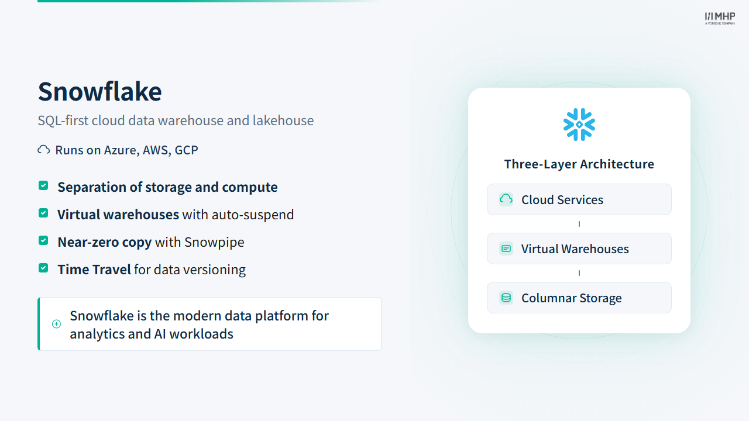Screen dimensions: 749x421
Task: Click the cloud icon beside Runs on Azure
Action: pyautogui.click(x=43, y=150)
